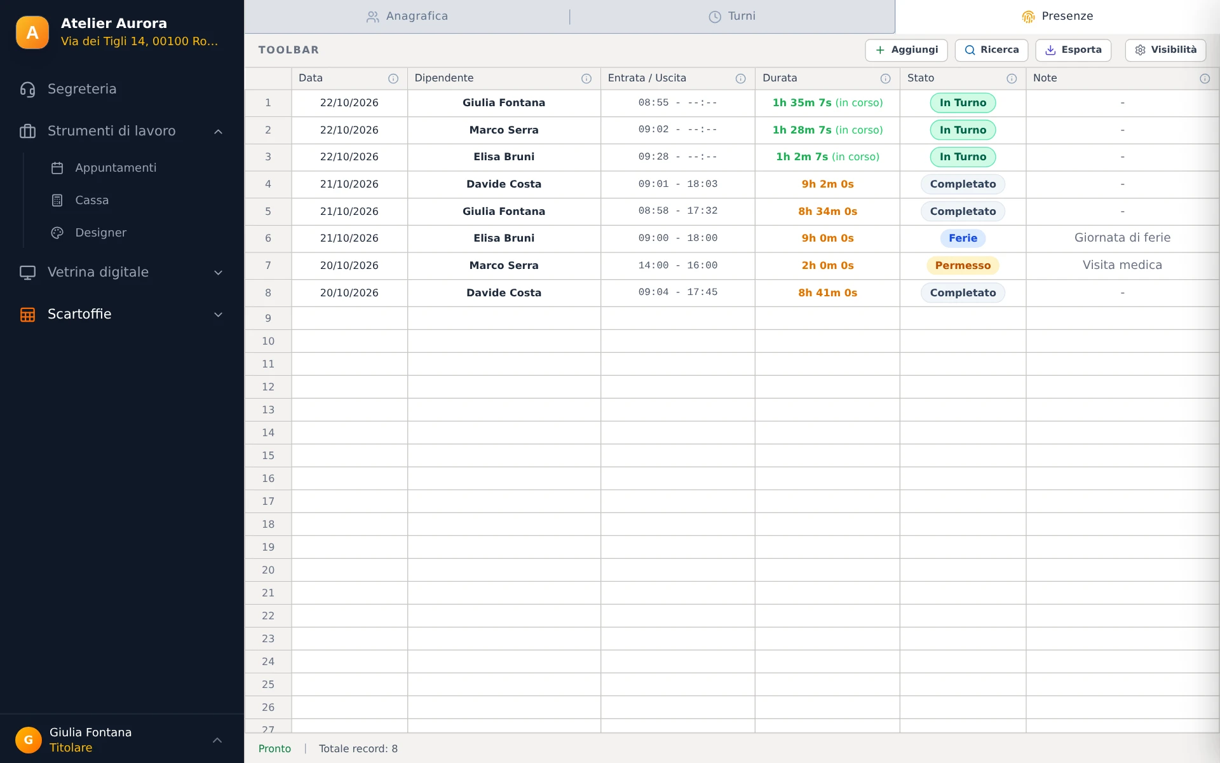Click info icon in Note column header
Screen dimensions: 1220x763
tap(1205, 79)
